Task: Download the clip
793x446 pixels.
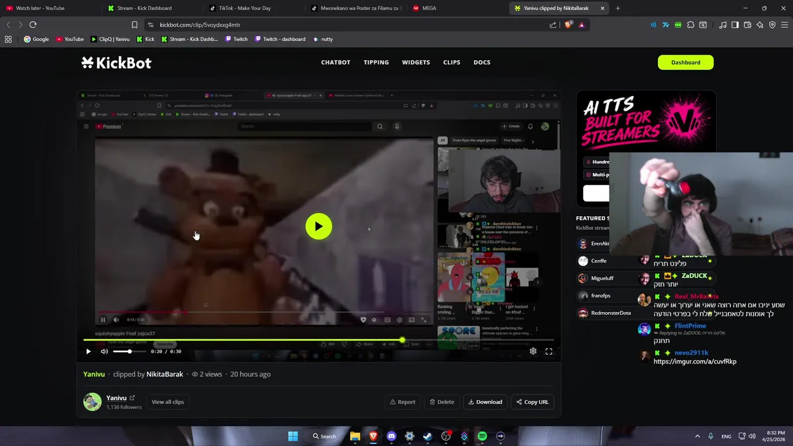Action: coord(485,402)
